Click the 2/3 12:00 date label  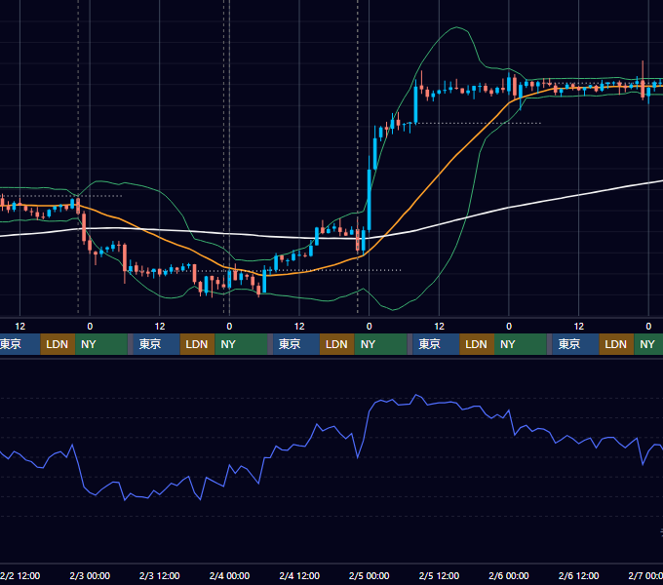(159, 575)
